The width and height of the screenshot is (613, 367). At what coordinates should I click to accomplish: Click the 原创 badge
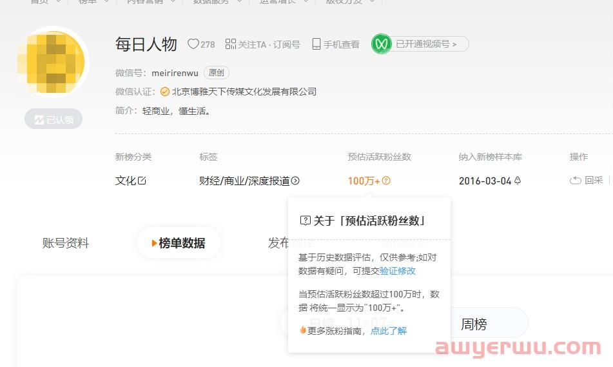pos(216,73)
